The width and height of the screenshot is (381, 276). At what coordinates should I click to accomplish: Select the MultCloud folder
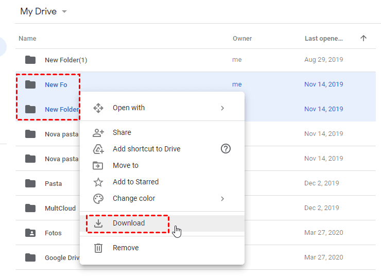click(x=60, y=209)
